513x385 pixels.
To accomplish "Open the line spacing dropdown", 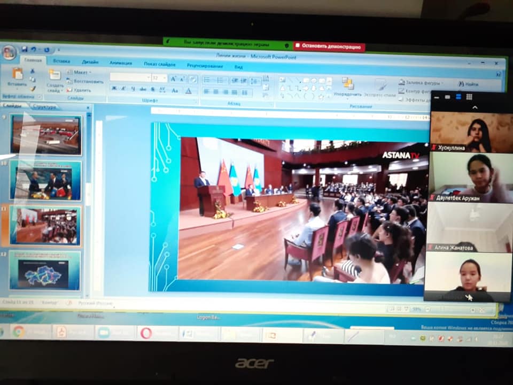I will [254, 81].
